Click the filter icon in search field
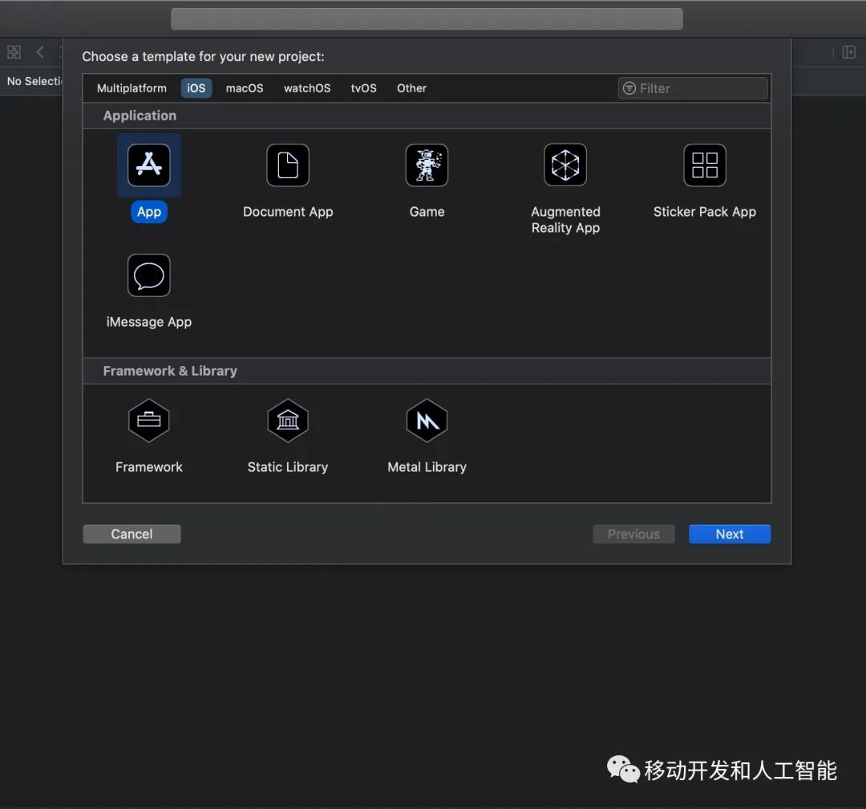Screen dimensions: 866x809 tap(629, 88)
